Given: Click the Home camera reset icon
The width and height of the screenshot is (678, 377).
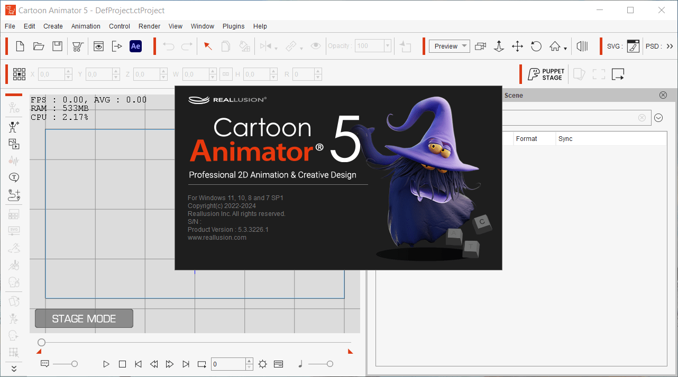Looking at the screenshot, I should point(554,46).
